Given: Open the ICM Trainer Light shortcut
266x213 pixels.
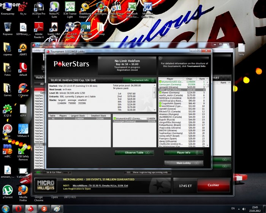Looking at the screenshot, I should (70, 10).
